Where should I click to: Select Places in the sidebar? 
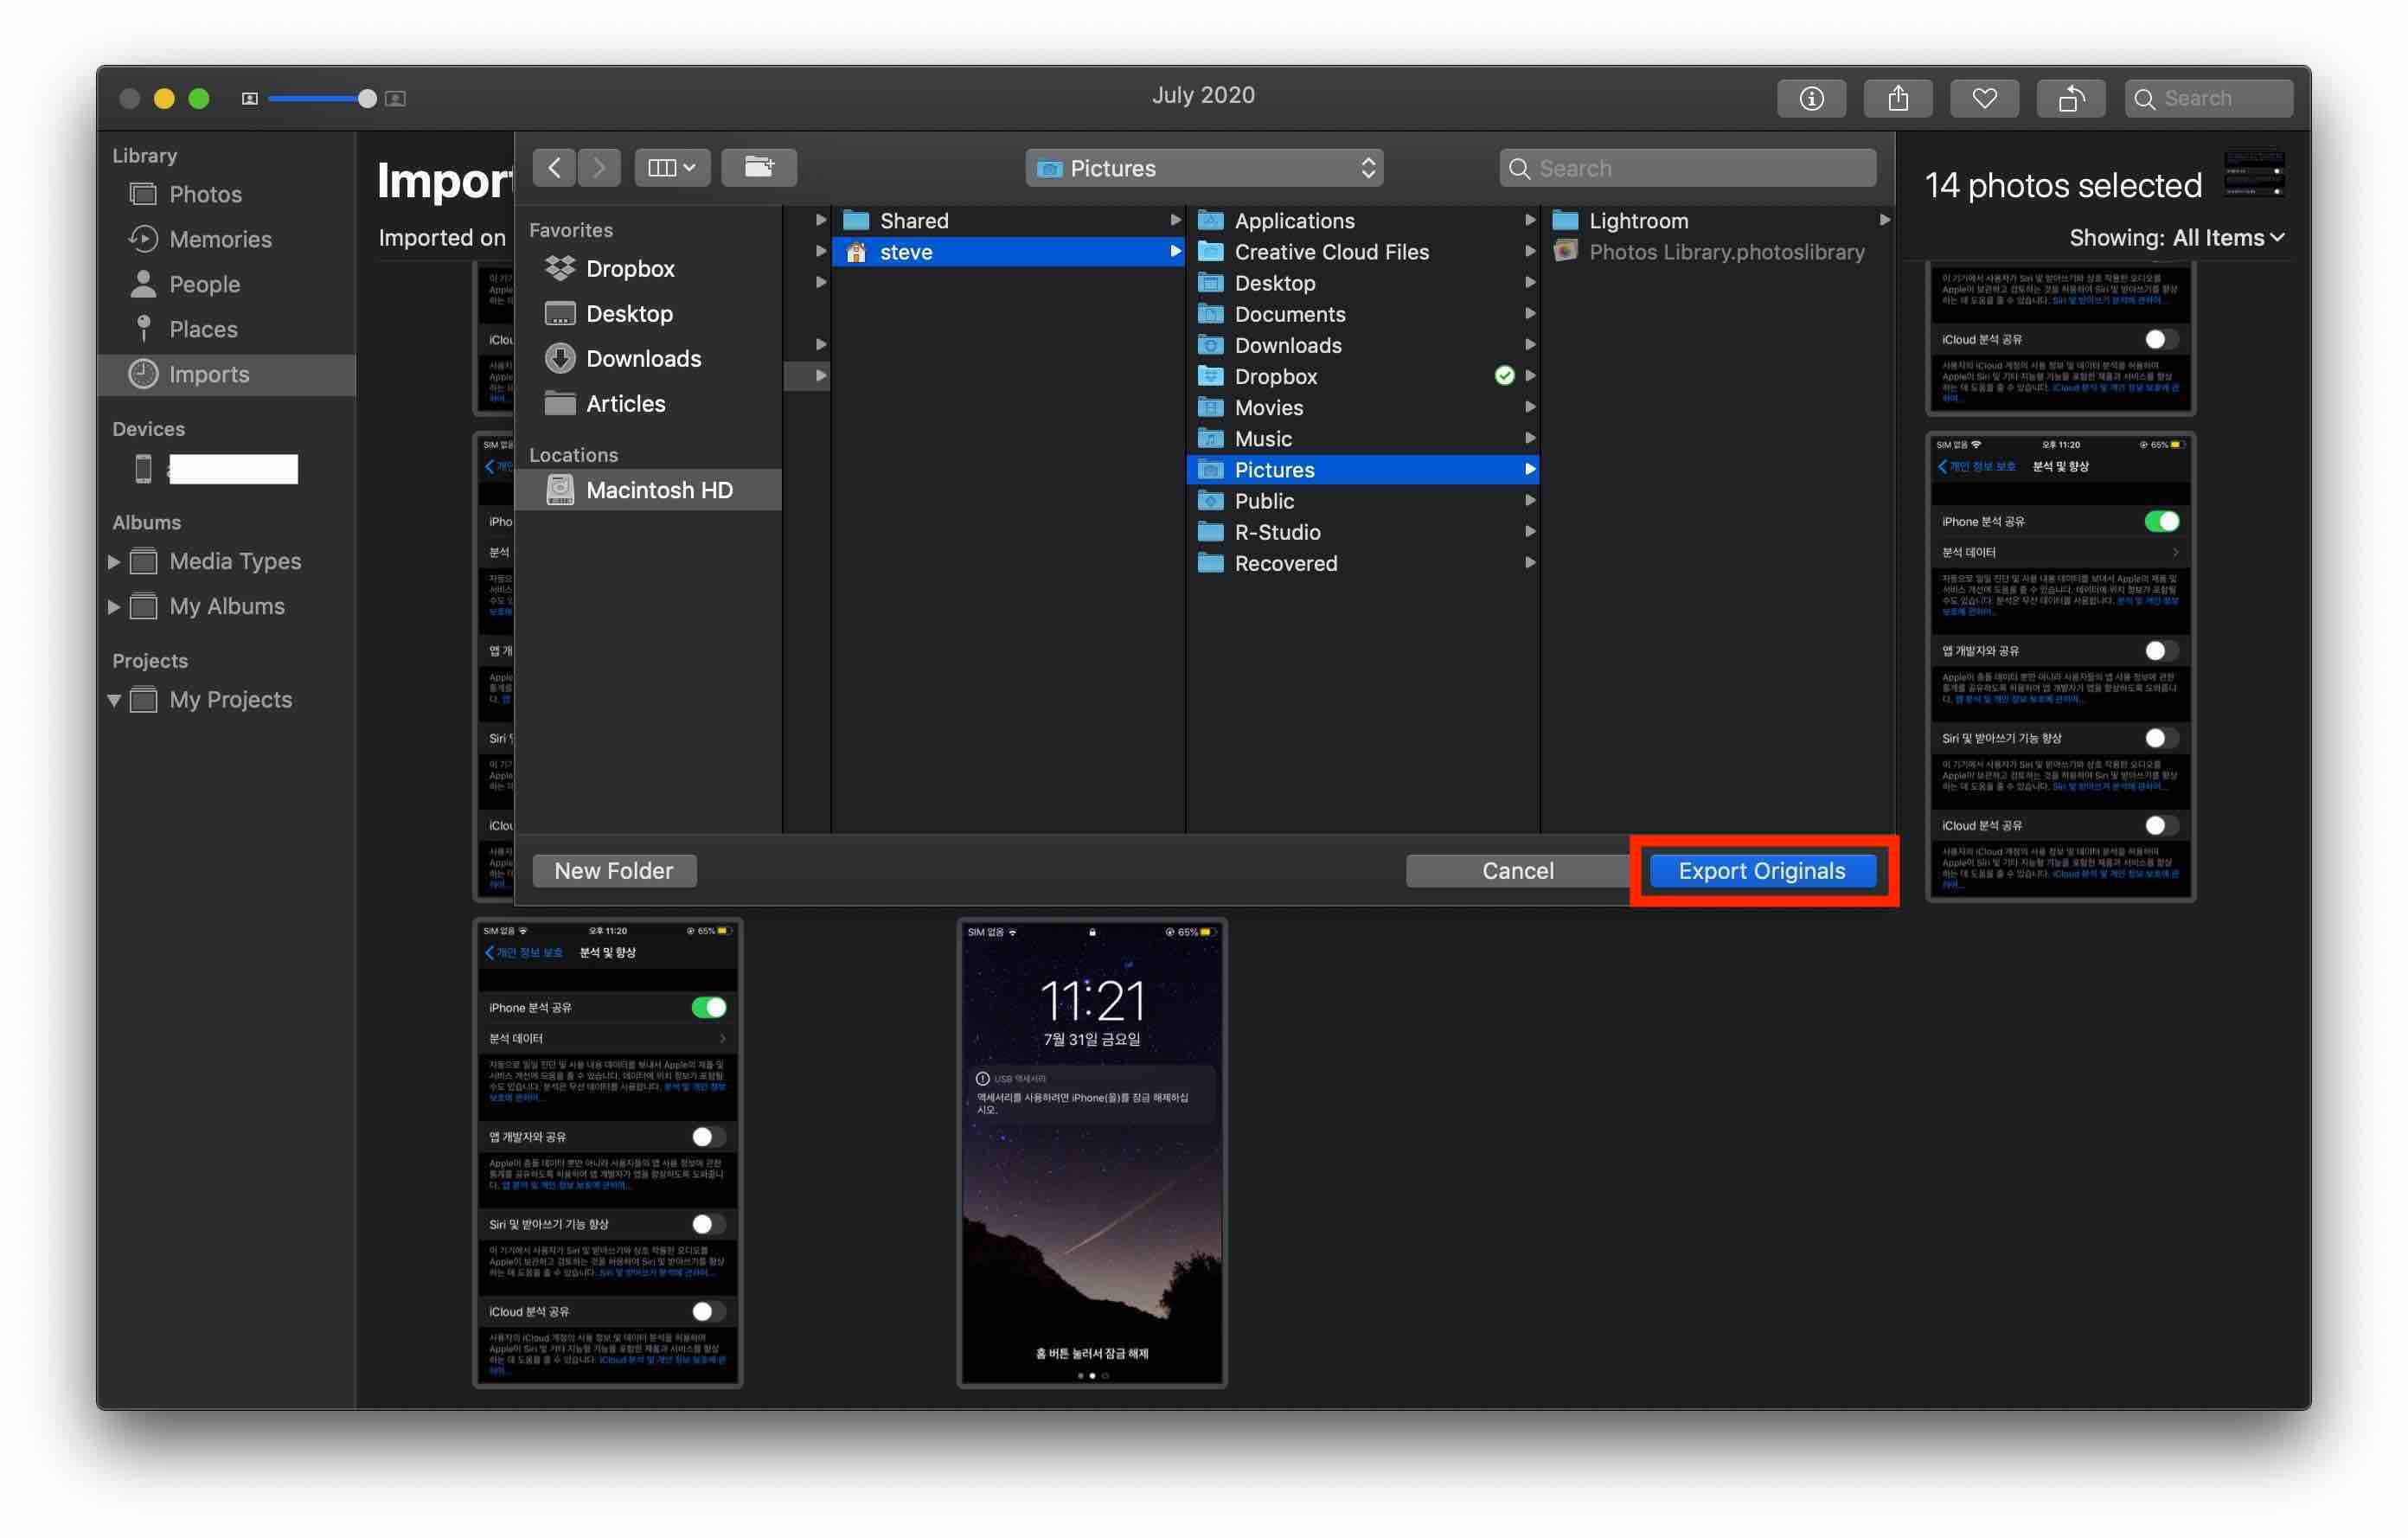coord(203,329)
